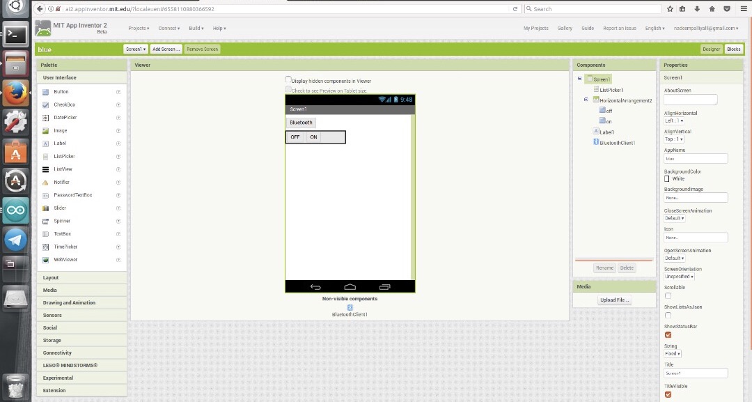Bookmark this page with the star icon

[x=670, y=8]
